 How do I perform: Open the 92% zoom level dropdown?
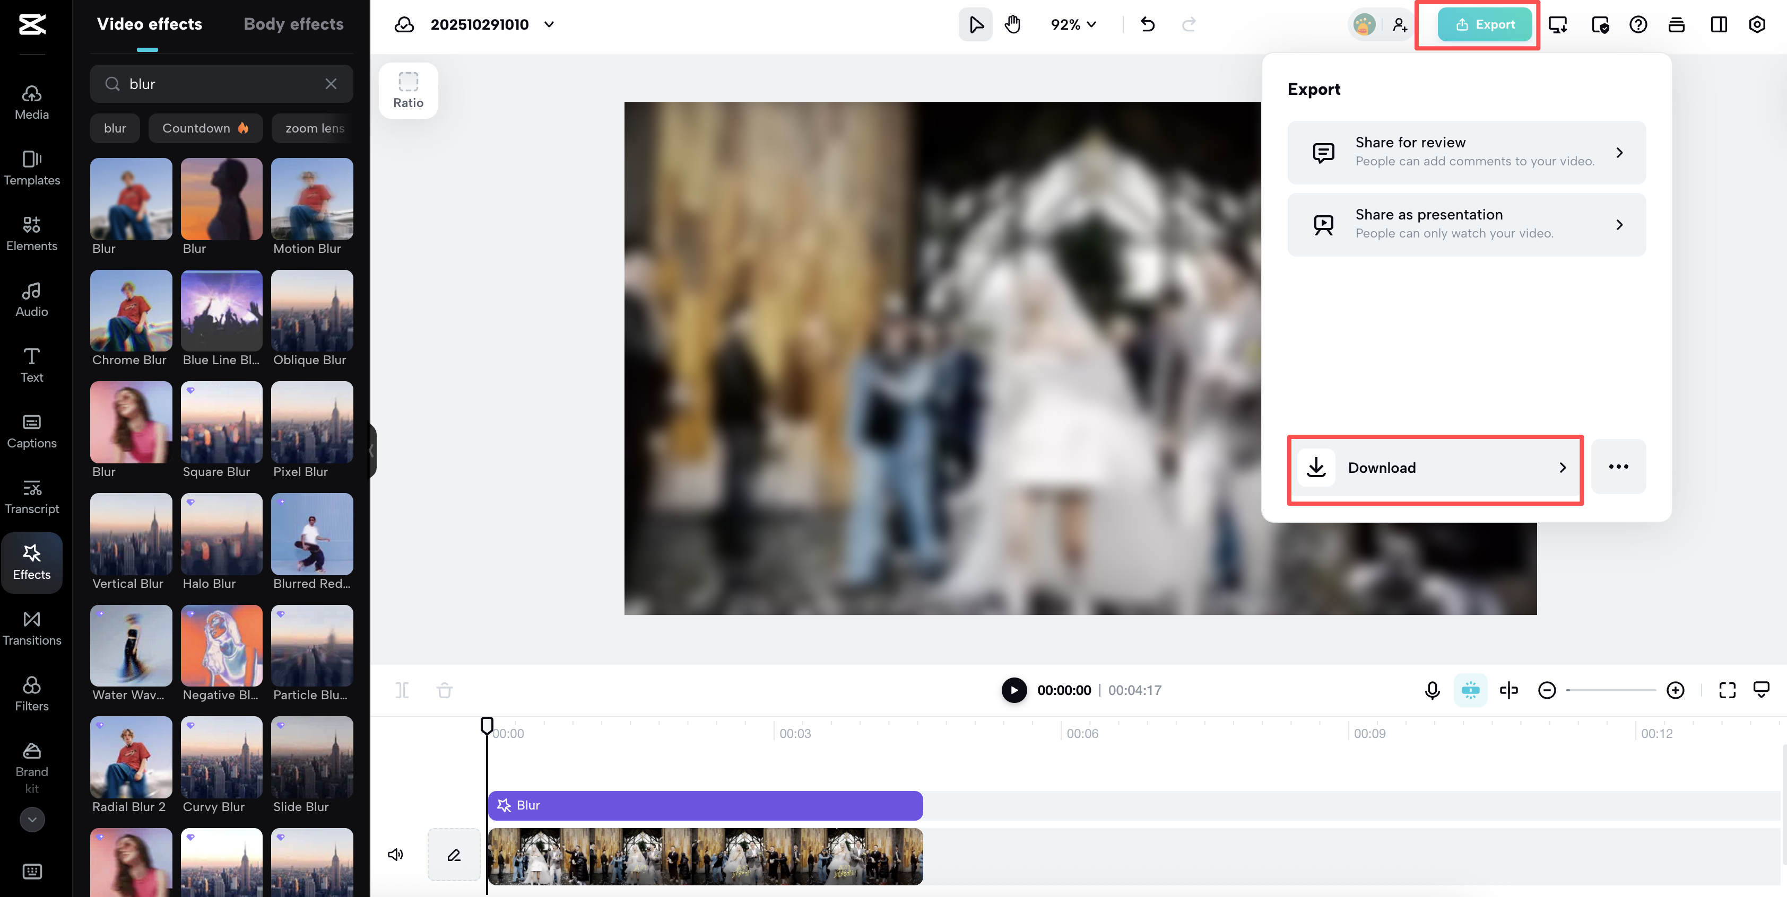click(1072, 23)
